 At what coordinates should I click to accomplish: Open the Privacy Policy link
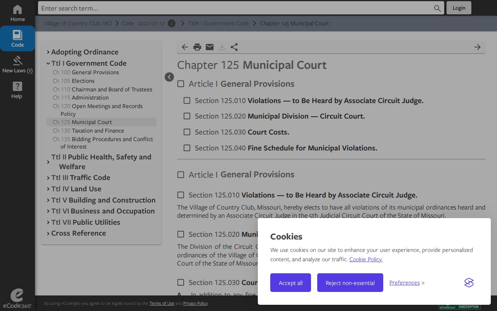(195, 303)
